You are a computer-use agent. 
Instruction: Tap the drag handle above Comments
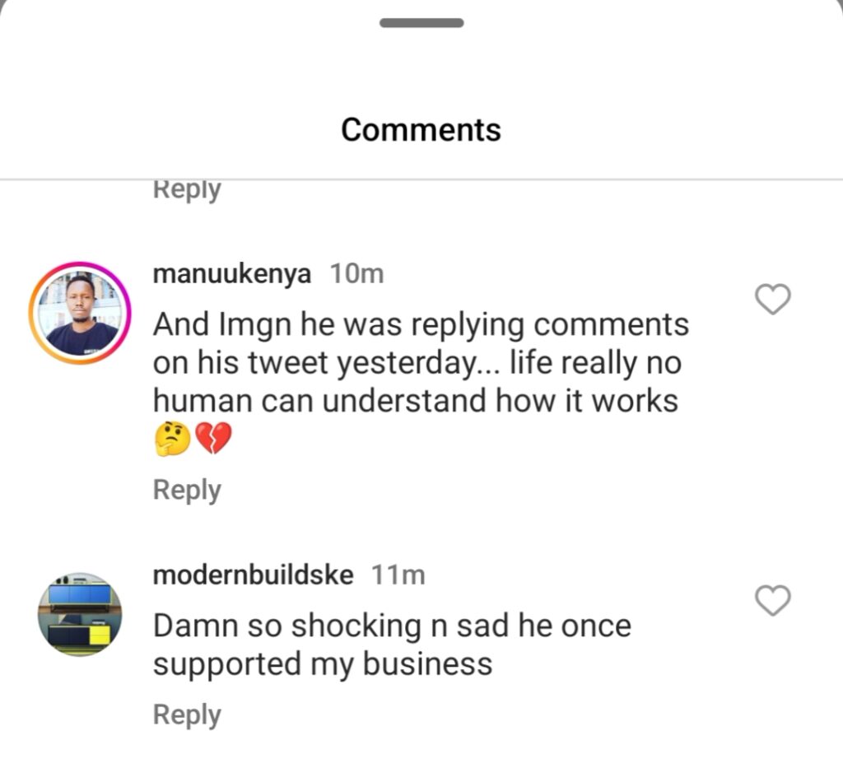tap(421, 23)
